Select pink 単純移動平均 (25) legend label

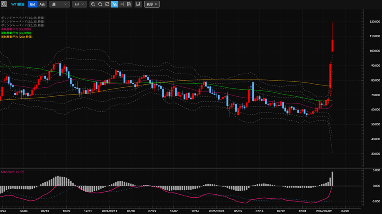16,29
